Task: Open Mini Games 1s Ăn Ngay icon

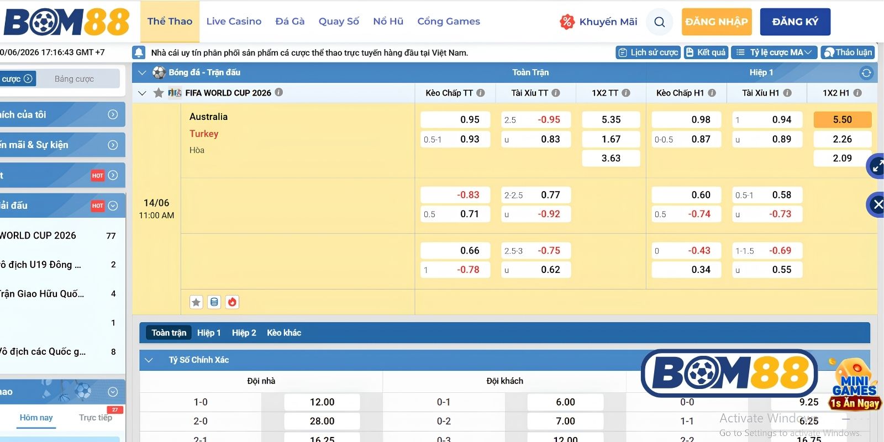Action: pyautogui.click(x=855, y=385)
